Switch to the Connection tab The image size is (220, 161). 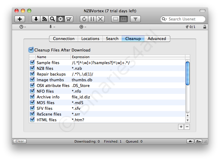(x=64, y=39)
